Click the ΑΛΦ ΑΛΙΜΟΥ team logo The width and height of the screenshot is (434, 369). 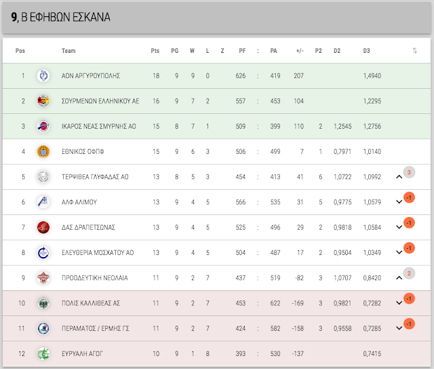(x=43, y=202)
